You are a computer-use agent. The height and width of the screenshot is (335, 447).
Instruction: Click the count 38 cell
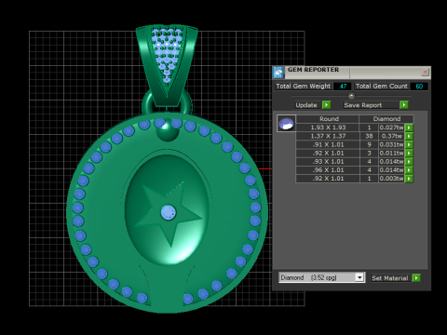coord(369,136)
